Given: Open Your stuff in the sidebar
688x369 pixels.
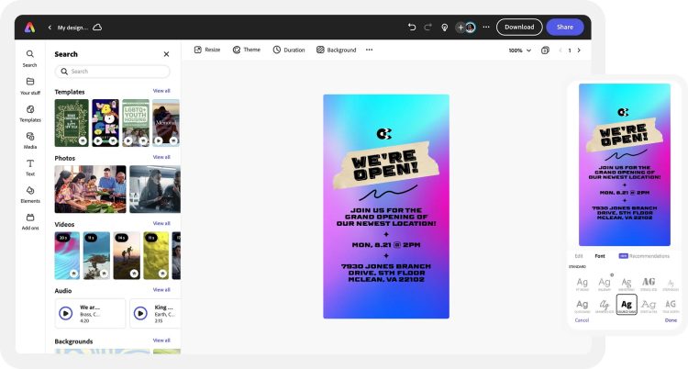Looking at the screenshot, I should click(30, 86).
